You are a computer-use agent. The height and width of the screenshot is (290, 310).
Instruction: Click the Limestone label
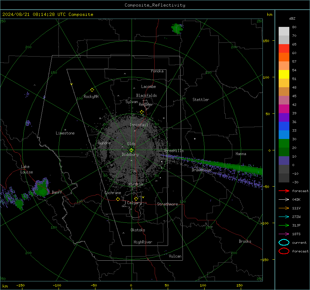[65, 133]
